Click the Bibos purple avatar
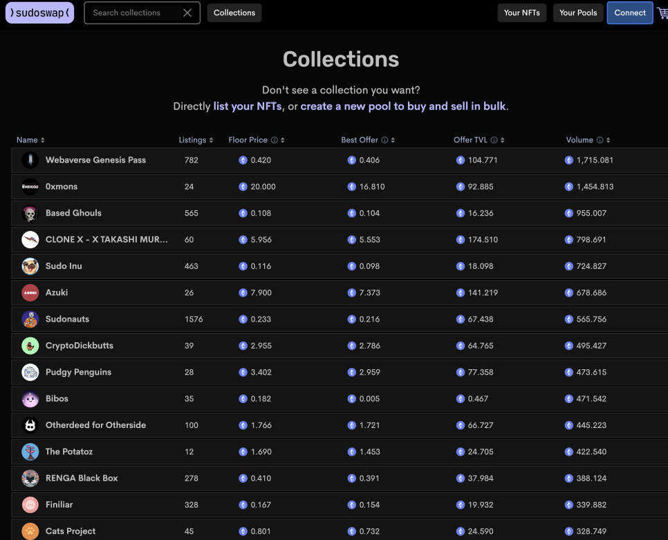 (30, 399)
